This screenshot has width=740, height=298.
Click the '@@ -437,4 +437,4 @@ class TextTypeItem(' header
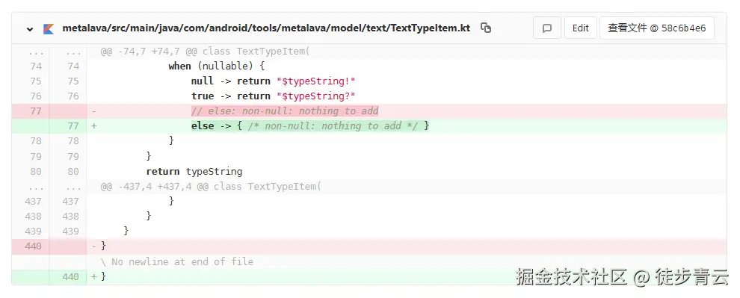coord(211,187)
